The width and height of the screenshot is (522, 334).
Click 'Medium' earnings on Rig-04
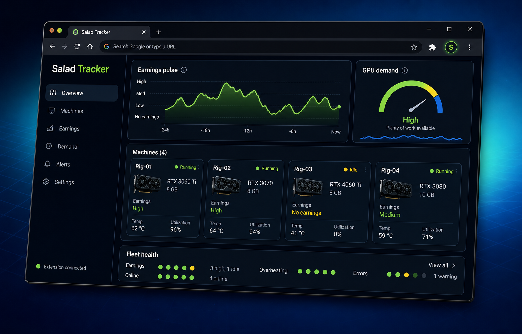390,215
